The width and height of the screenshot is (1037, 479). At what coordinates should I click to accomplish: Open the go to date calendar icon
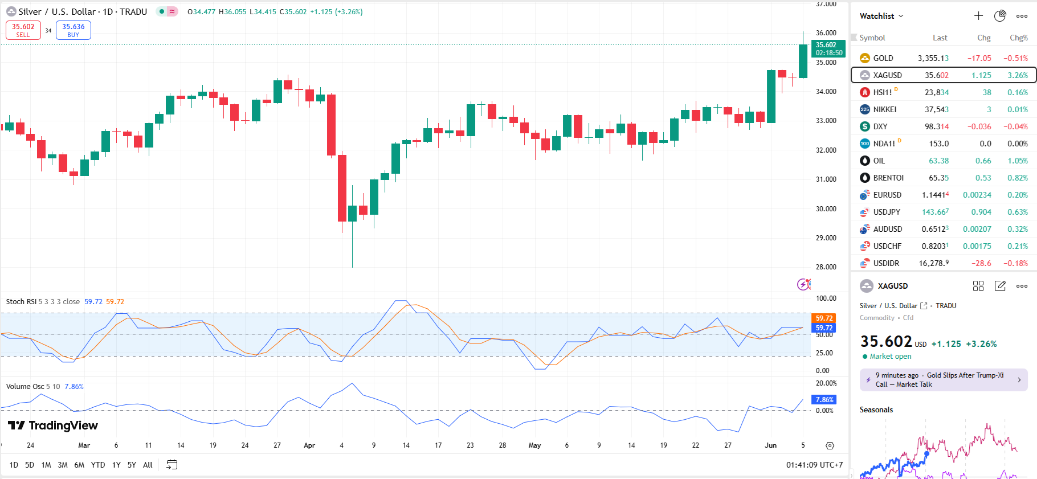(x=172, y=465)
